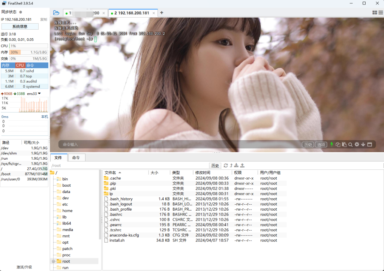Click the folder tree vertical scrollbar
This screenshot has width=384, height=271.
tap(100, 204)
